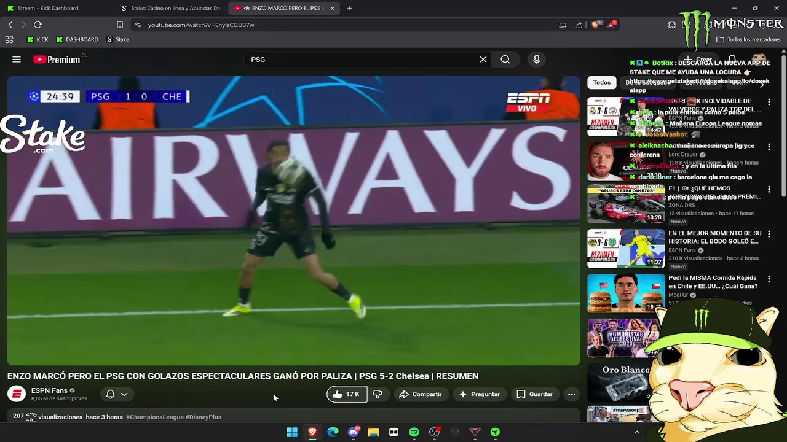Bookmark this page in address bar
787x442 pixels.
[x=120, y=25]
